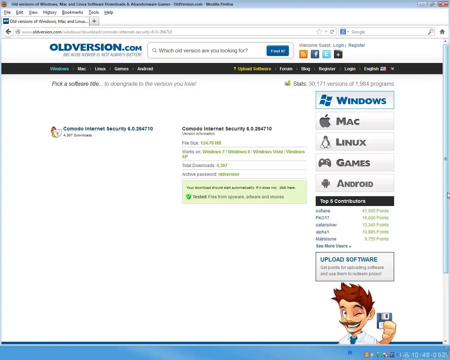Image resolution: width=450 pixels, height=360 pixels.
Task: Open the Comodo Internet Security 6.0.264710 title link
Action: (x=108, y=129)
